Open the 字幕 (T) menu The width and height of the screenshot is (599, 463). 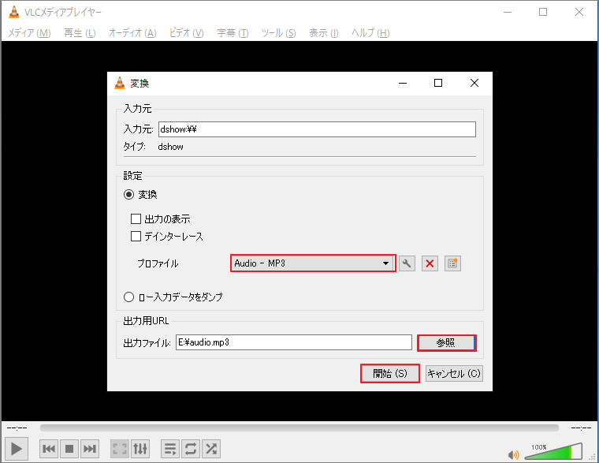[233, 33]
